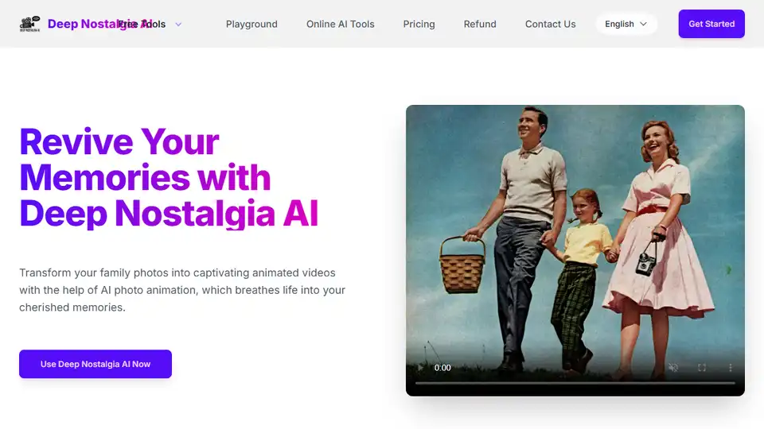Enter fullscreen via the video fullscreen icon

pyautogui.click(x=702, y=368)
